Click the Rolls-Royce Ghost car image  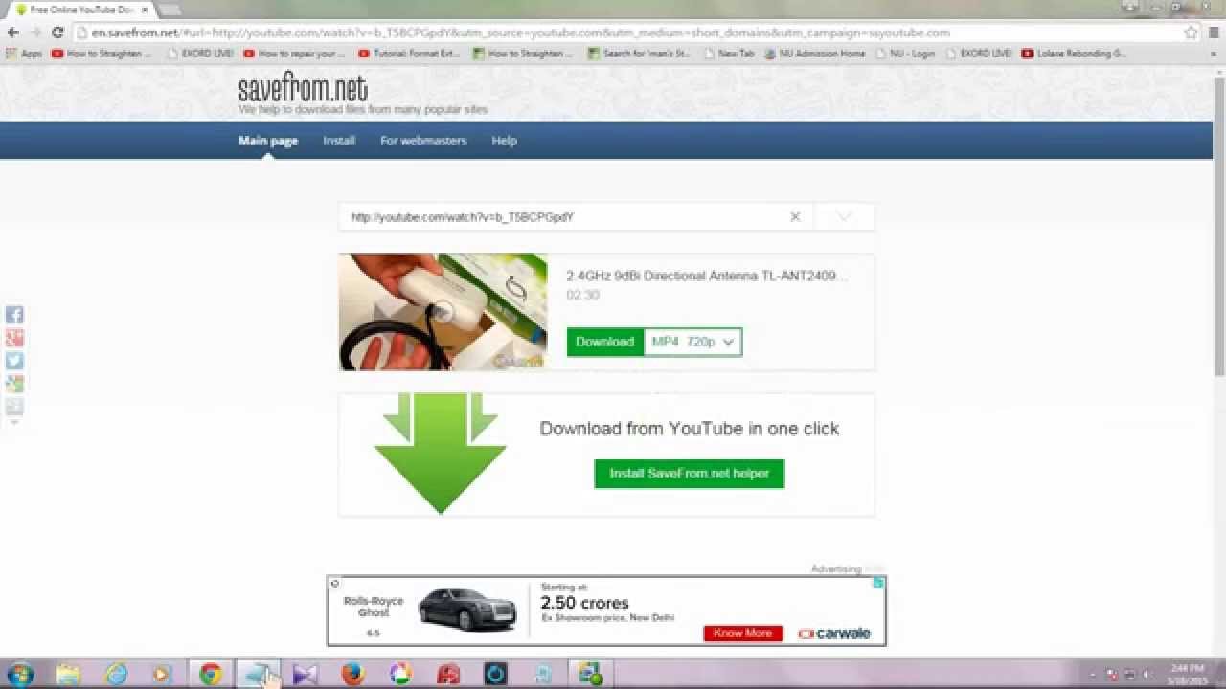coord(467,609)
